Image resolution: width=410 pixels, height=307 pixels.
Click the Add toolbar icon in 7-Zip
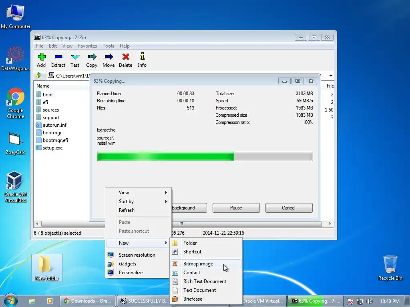point(41,60)
